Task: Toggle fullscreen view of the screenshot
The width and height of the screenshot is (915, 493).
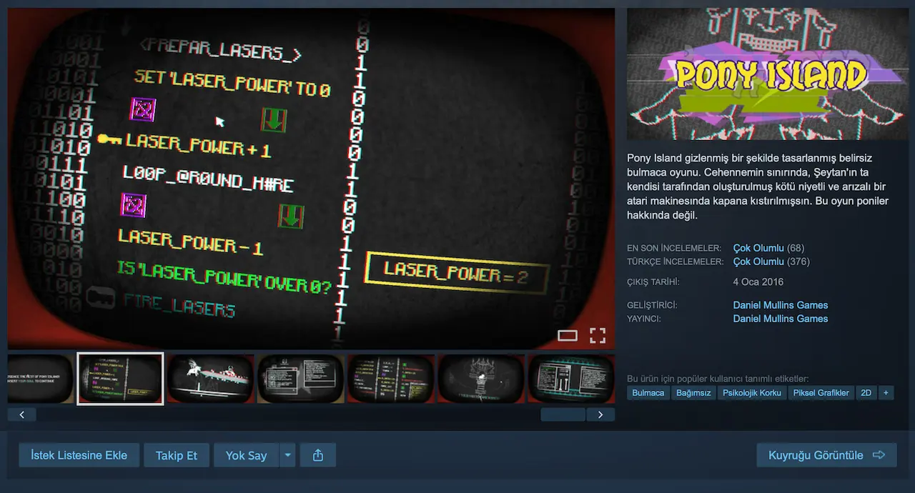Action: click(x=598, y=335)
